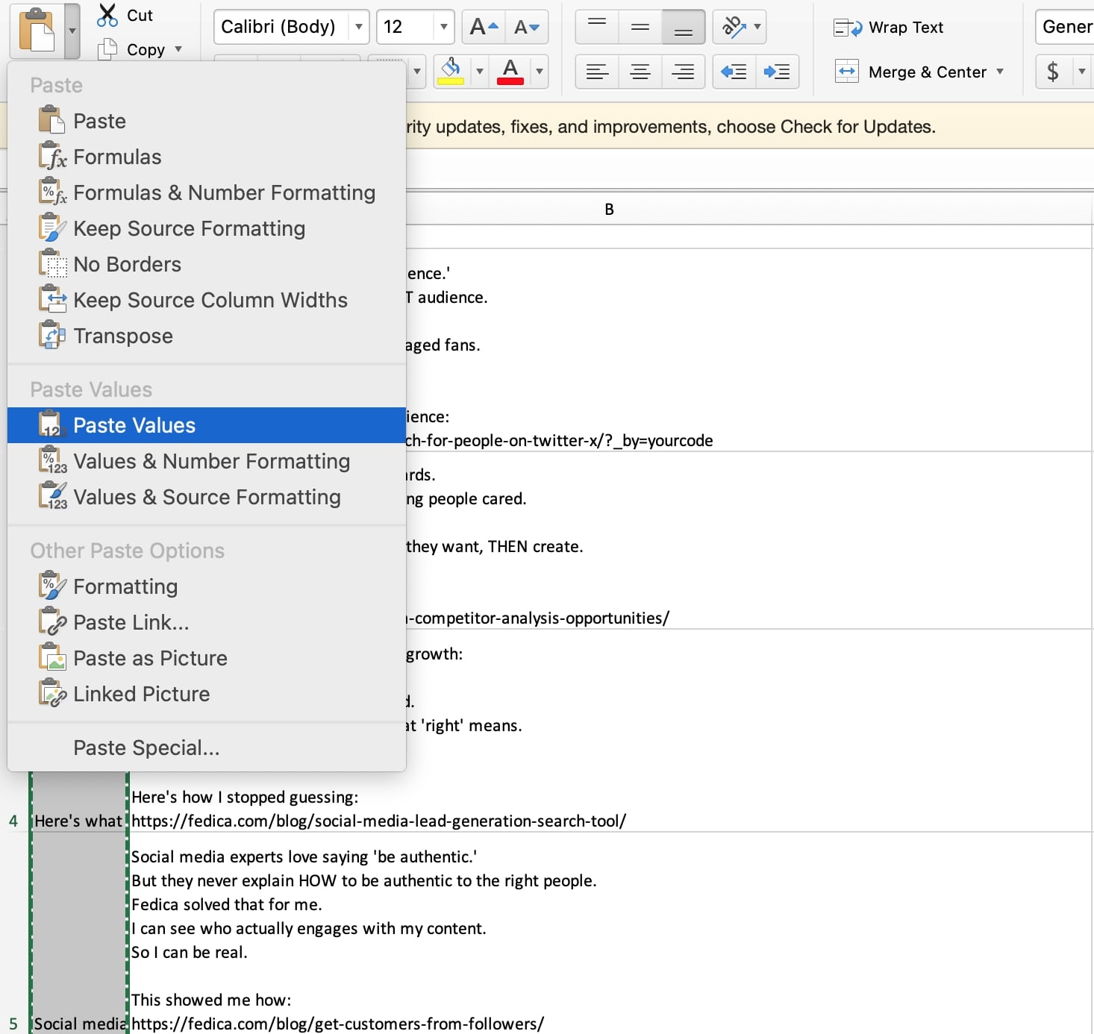Viewport: 1094px width, 1034px height.
Task: Expand the font size dropdown
Action: tap(443, 28)
